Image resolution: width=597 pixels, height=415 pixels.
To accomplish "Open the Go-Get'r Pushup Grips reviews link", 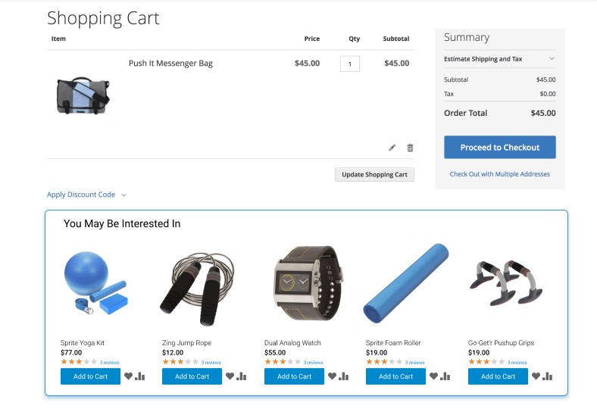I will click(517, 363).
